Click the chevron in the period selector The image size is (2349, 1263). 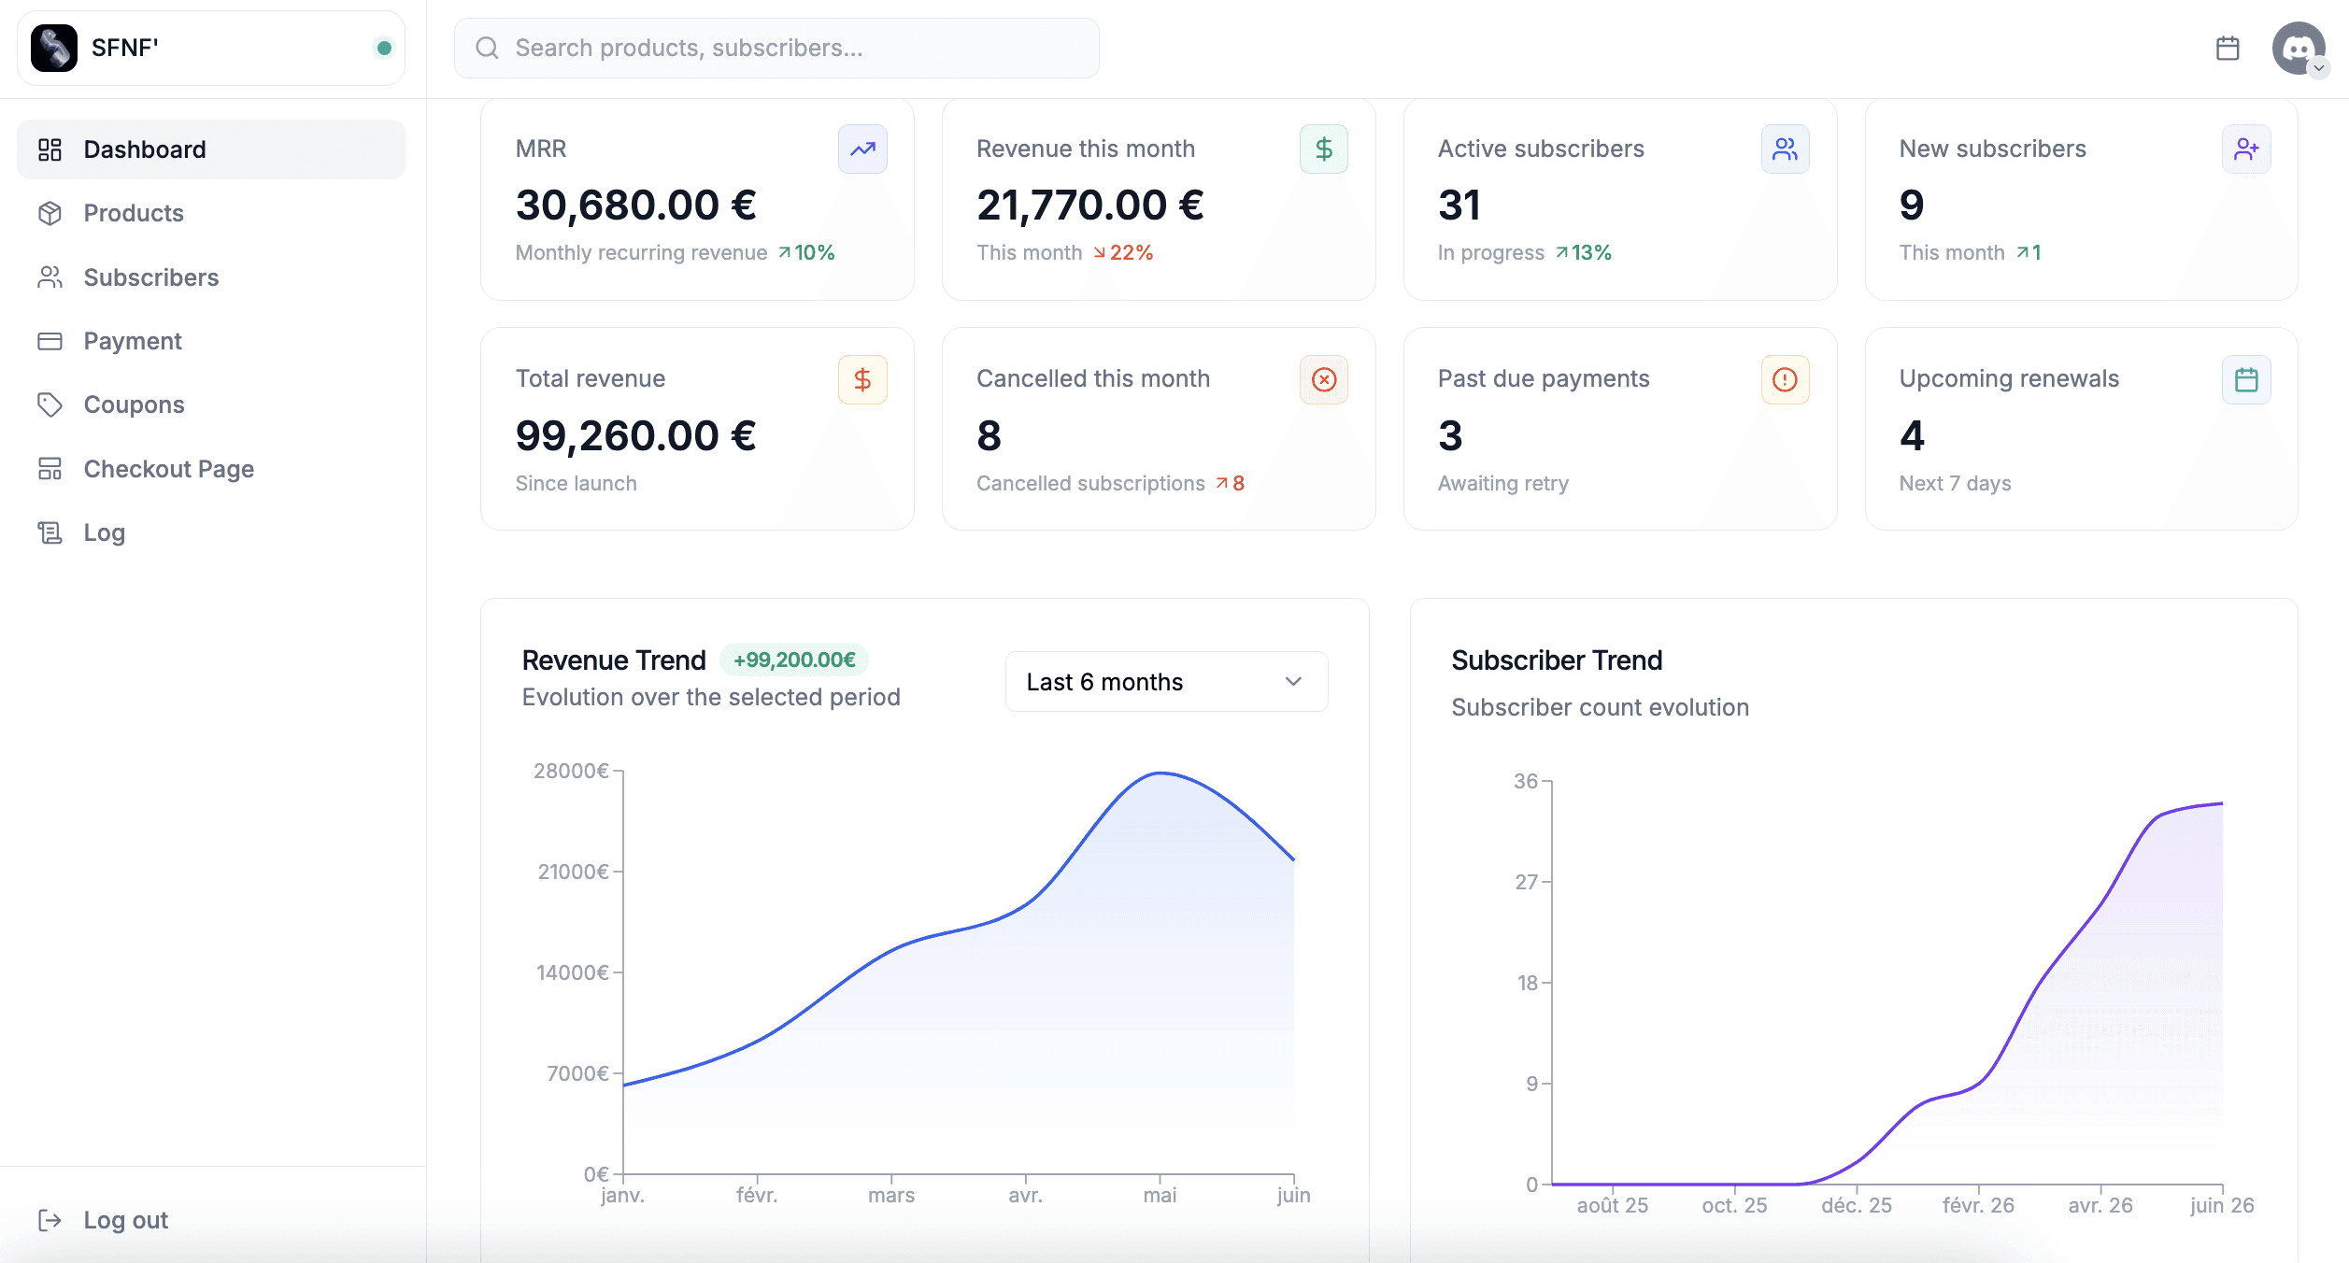click(x=1293, y=682)
